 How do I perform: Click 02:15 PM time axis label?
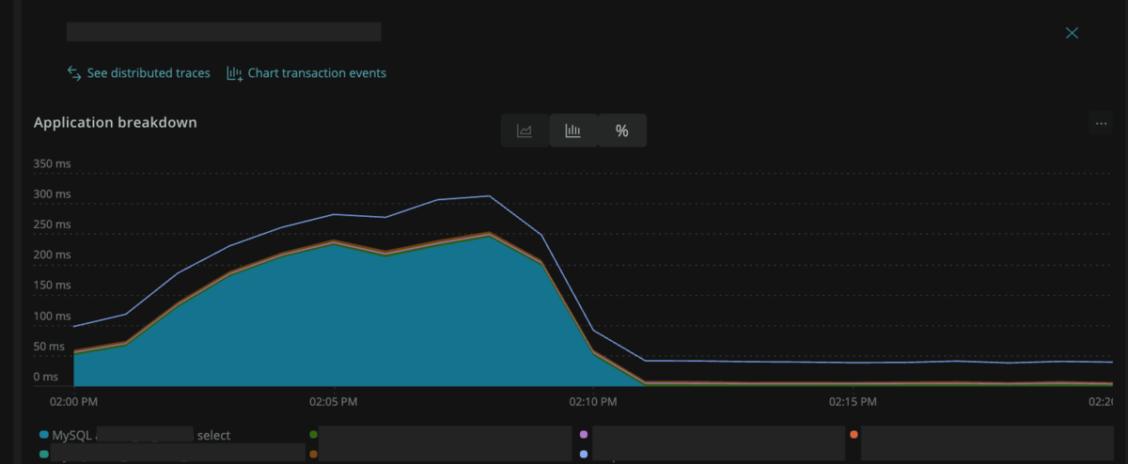pyautogui.click(x=853, y=402)
